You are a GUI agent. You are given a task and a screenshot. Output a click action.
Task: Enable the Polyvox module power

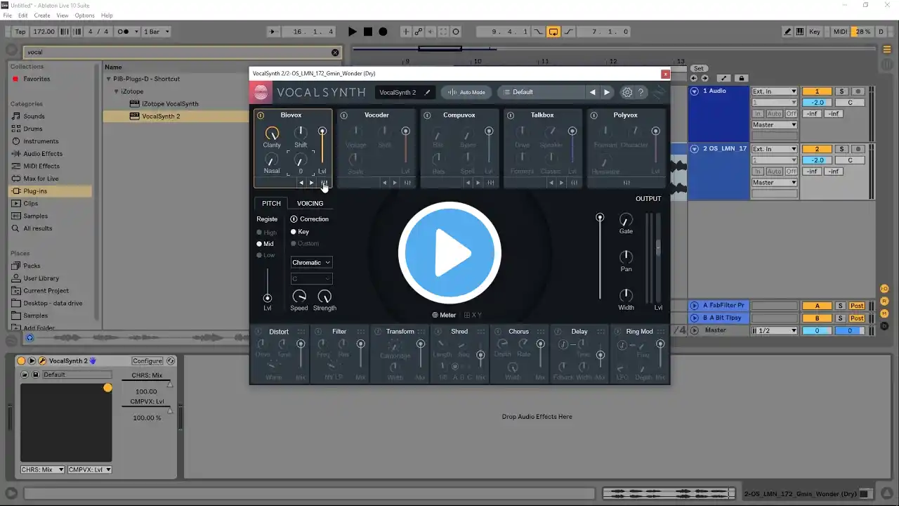[594, 115]
